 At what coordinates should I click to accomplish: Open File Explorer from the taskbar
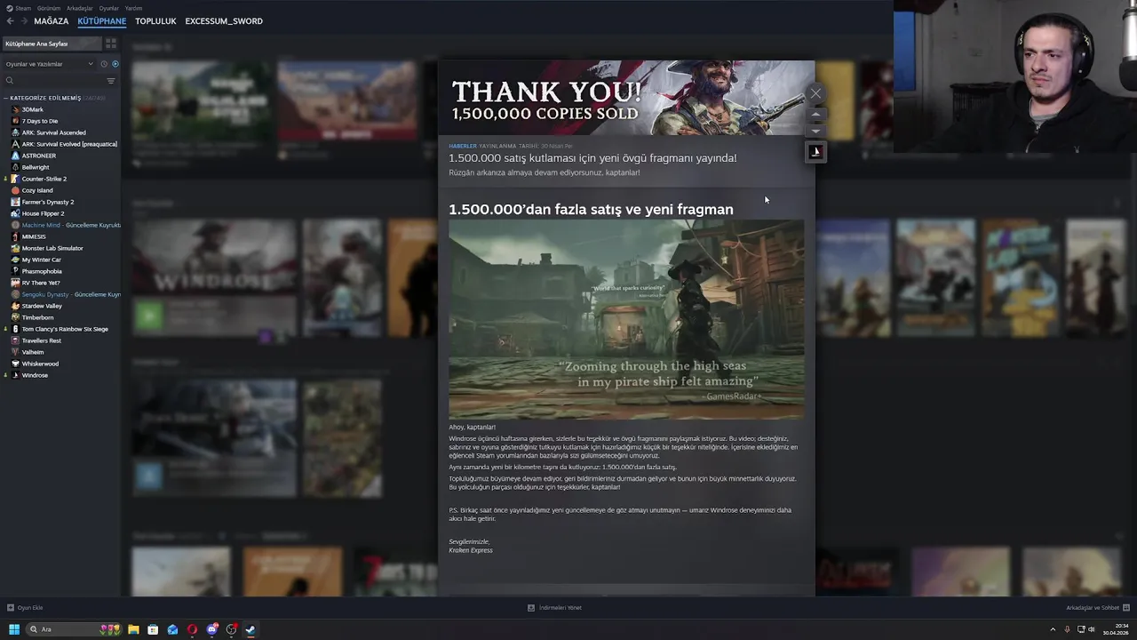pyautogui.click(x=133, y=629)
